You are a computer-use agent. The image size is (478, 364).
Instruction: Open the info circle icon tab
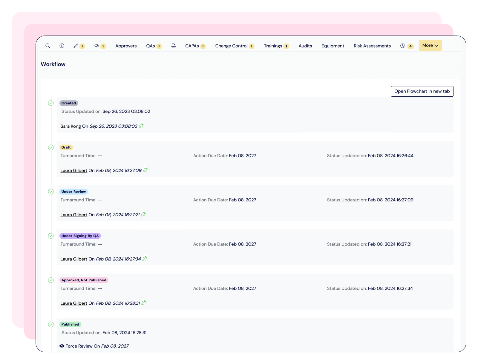[x=62, y=46]
